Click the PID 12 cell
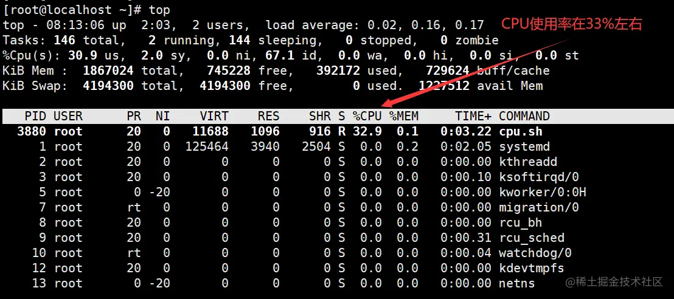The height and width of the screenshot is (299, 674). click(x=39, y=268)
